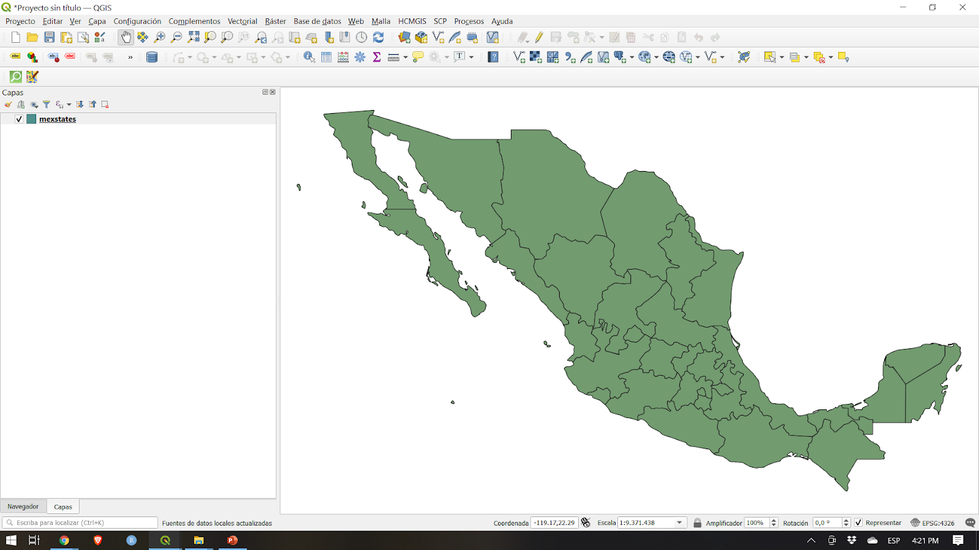Select the Pan Map hand tool
The image size is (979, 550).
pos(125,37)
